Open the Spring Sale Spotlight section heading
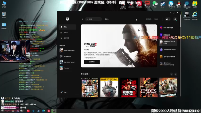This screenshot has height=113, width=201. (x=85, y=74)
